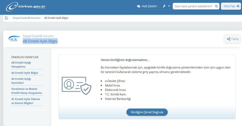Click the Paylaş share button
Screen dimensions: 242x126
(x=232, y=39)
